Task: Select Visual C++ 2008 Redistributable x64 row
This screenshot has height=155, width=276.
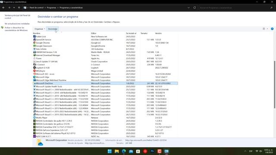Action: pyautogui.click(x=105, y=90)
